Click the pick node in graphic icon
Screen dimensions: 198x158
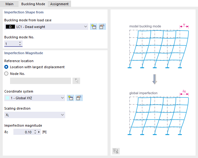[x=76, y=81]
